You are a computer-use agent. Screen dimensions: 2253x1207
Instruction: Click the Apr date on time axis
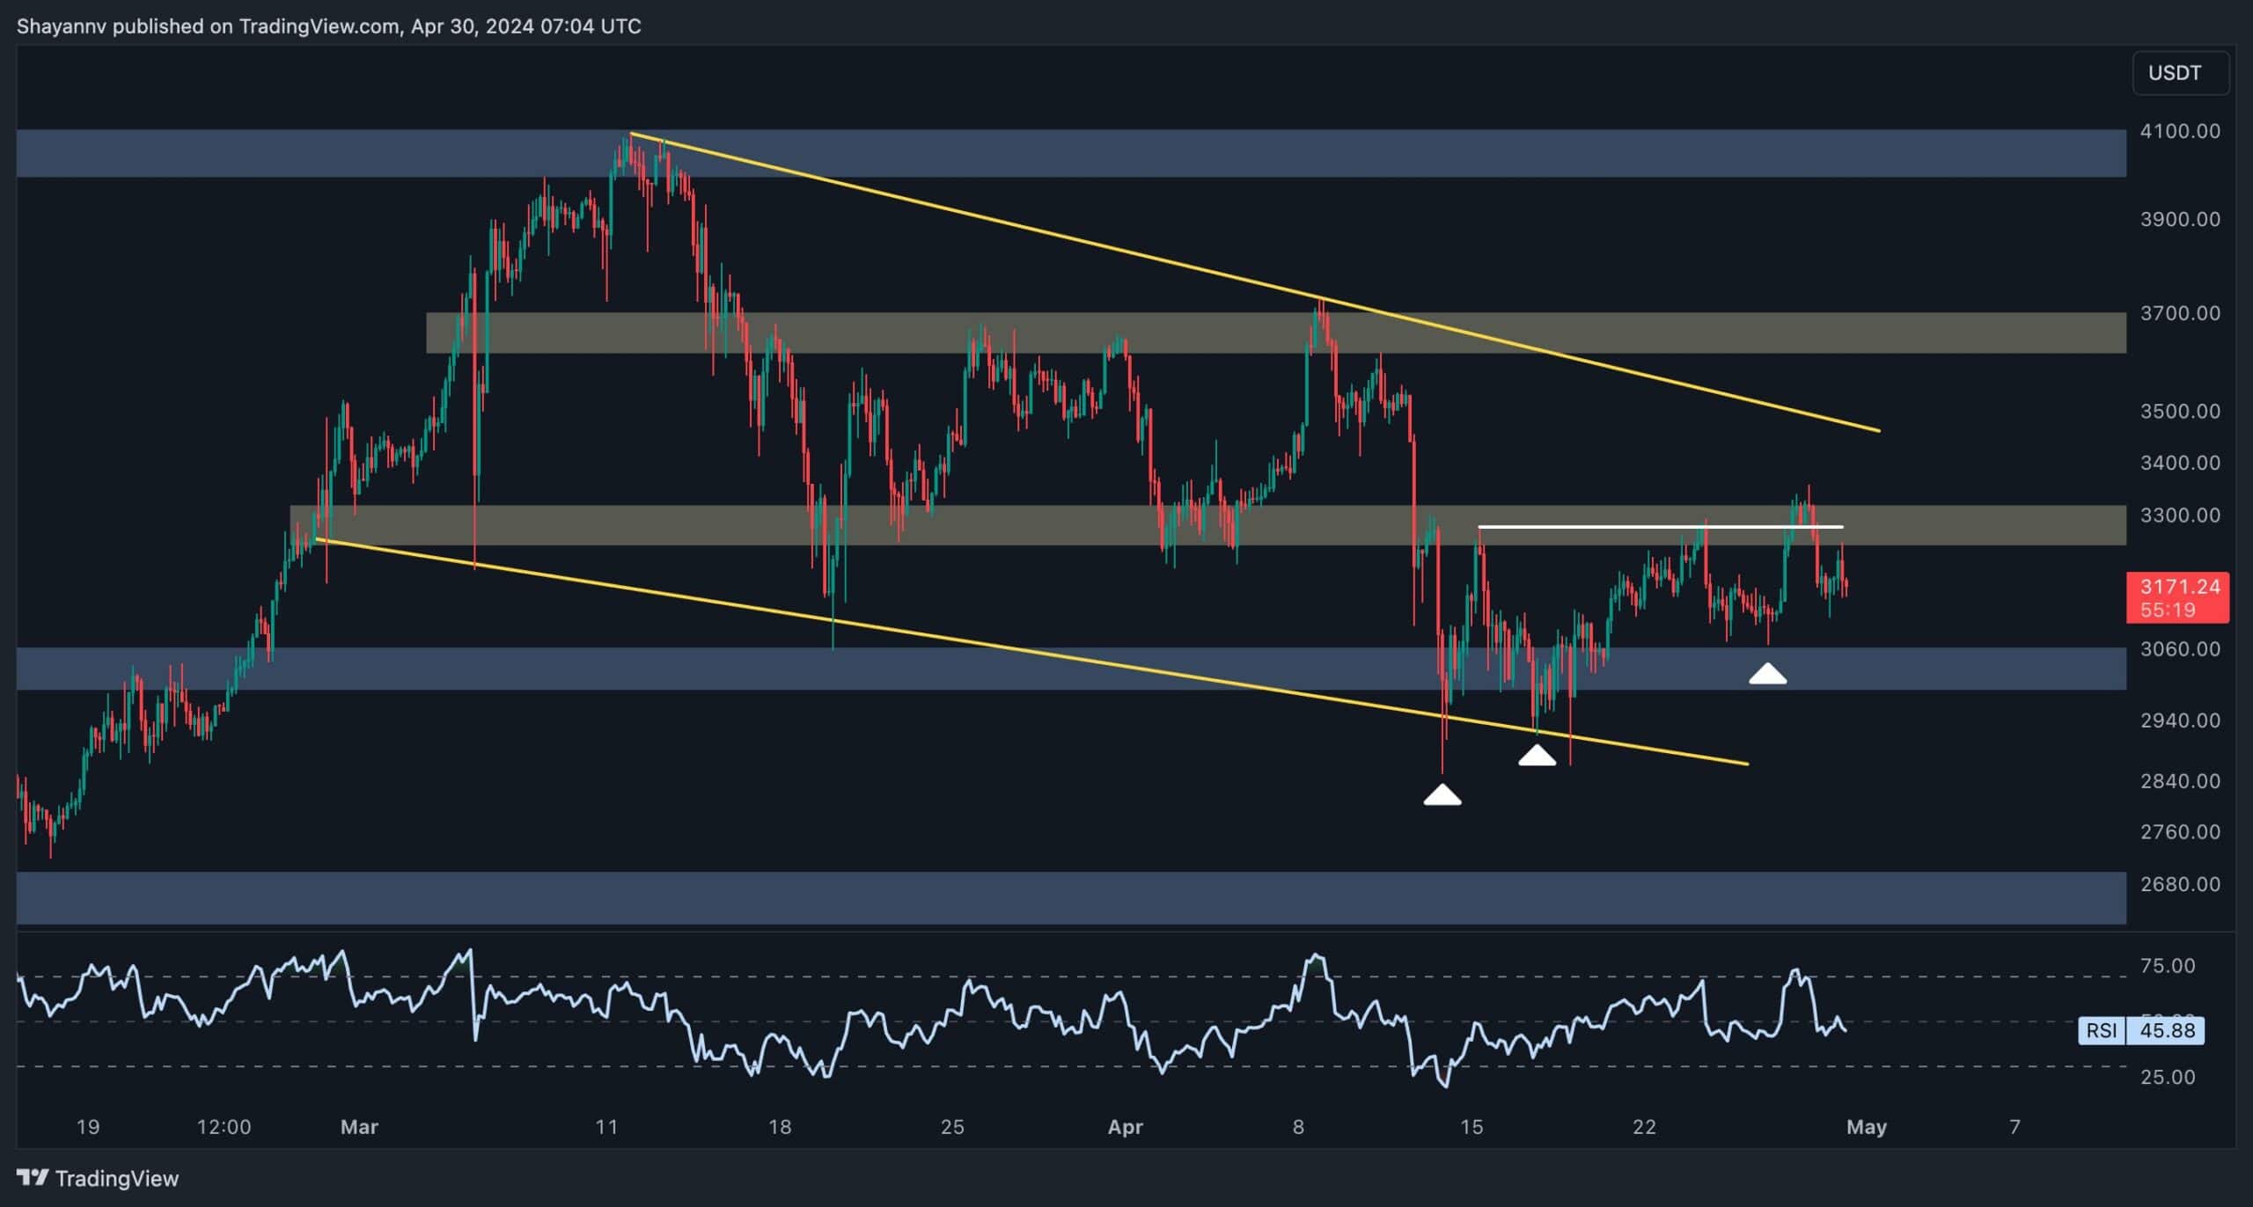pos(1125,1127)
